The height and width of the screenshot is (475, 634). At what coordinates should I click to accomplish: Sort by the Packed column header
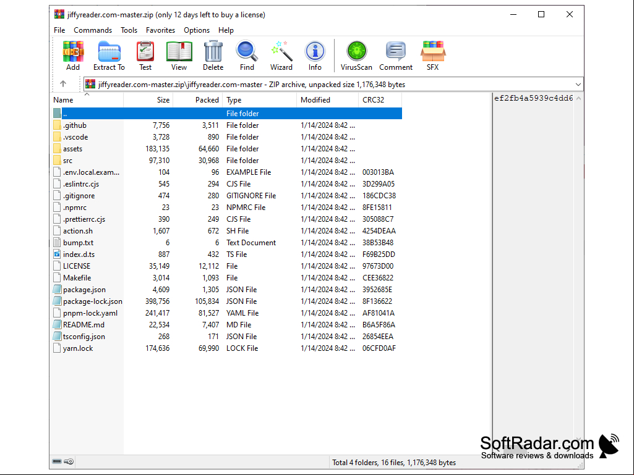(x=198, y=100)
